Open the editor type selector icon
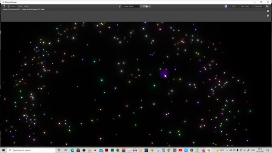This screenshot has height=153, width=272. point(5,6)
